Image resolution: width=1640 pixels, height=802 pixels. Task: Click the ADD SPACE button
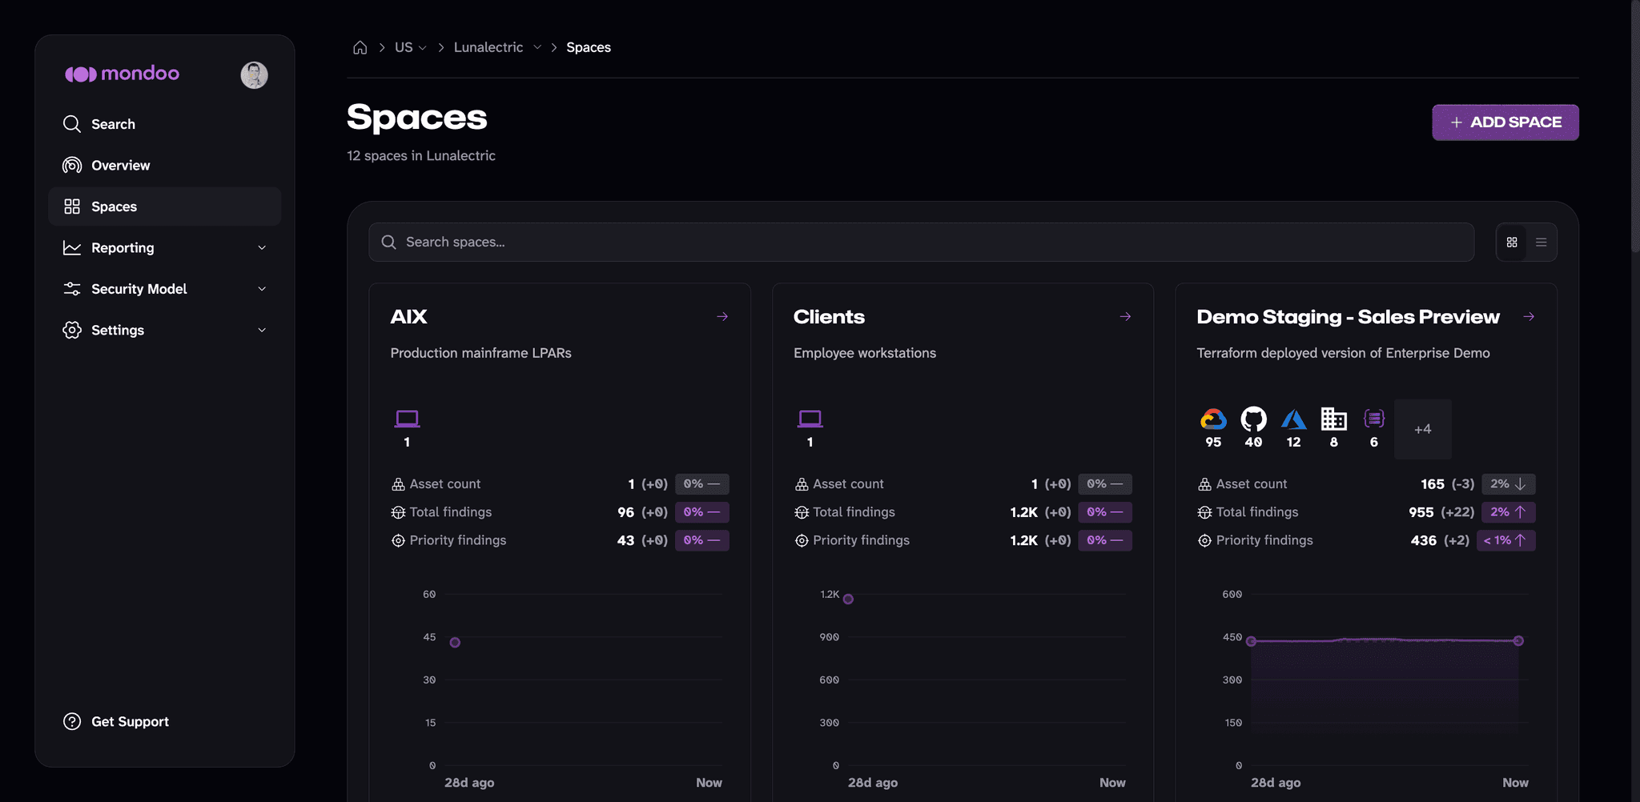click(1505, 122)
